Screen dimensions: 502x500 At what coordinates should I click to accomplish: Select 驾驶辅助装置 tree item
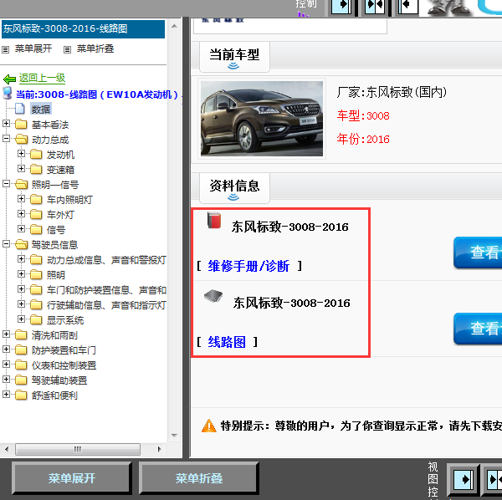(x=59, y=380)
